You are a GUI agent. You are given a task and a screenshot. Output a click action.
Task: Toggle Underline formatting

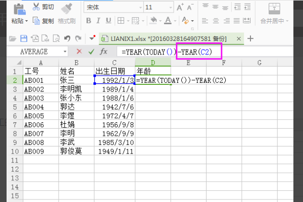coord(109,21)
